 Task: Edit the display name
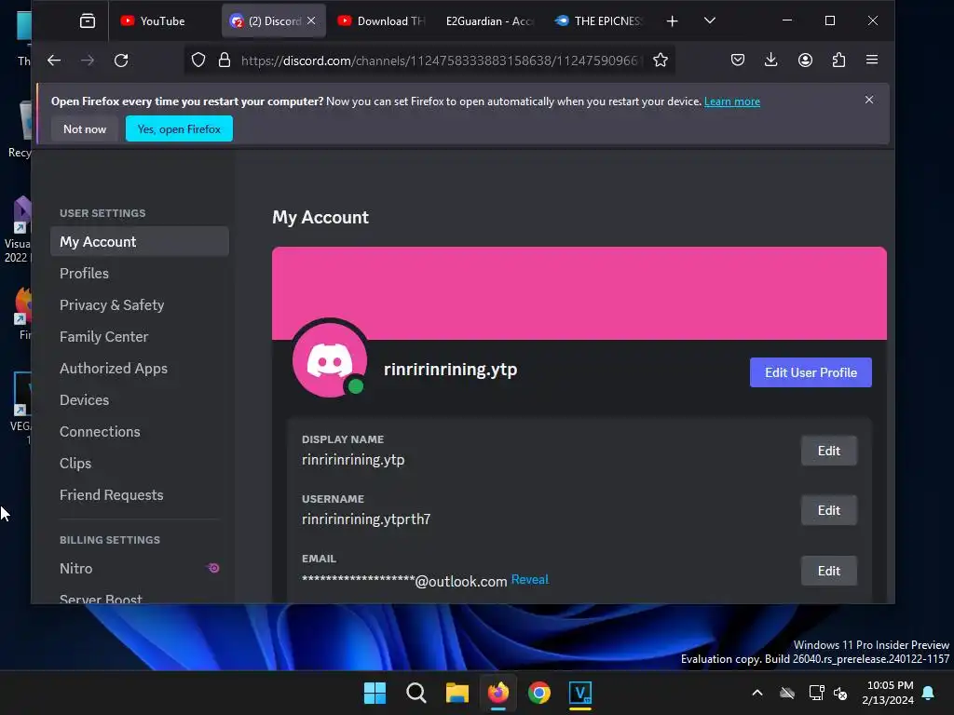828,451
